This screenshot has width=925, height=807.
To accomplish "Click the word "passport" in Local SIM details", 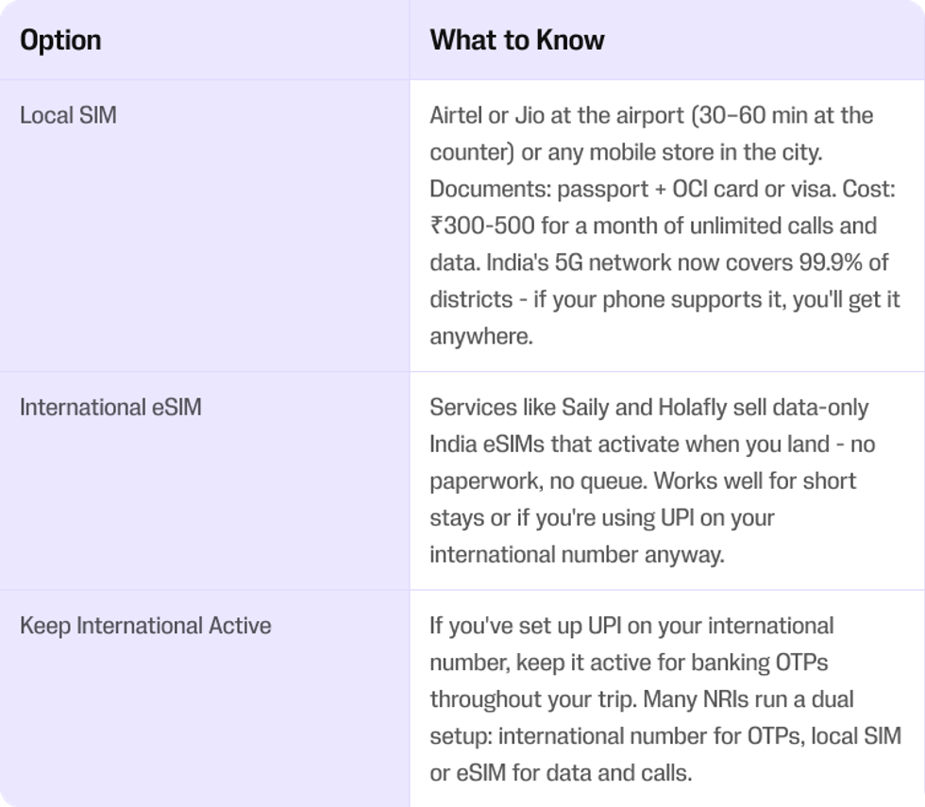I will pyautogui.click(x=602, y=190).
